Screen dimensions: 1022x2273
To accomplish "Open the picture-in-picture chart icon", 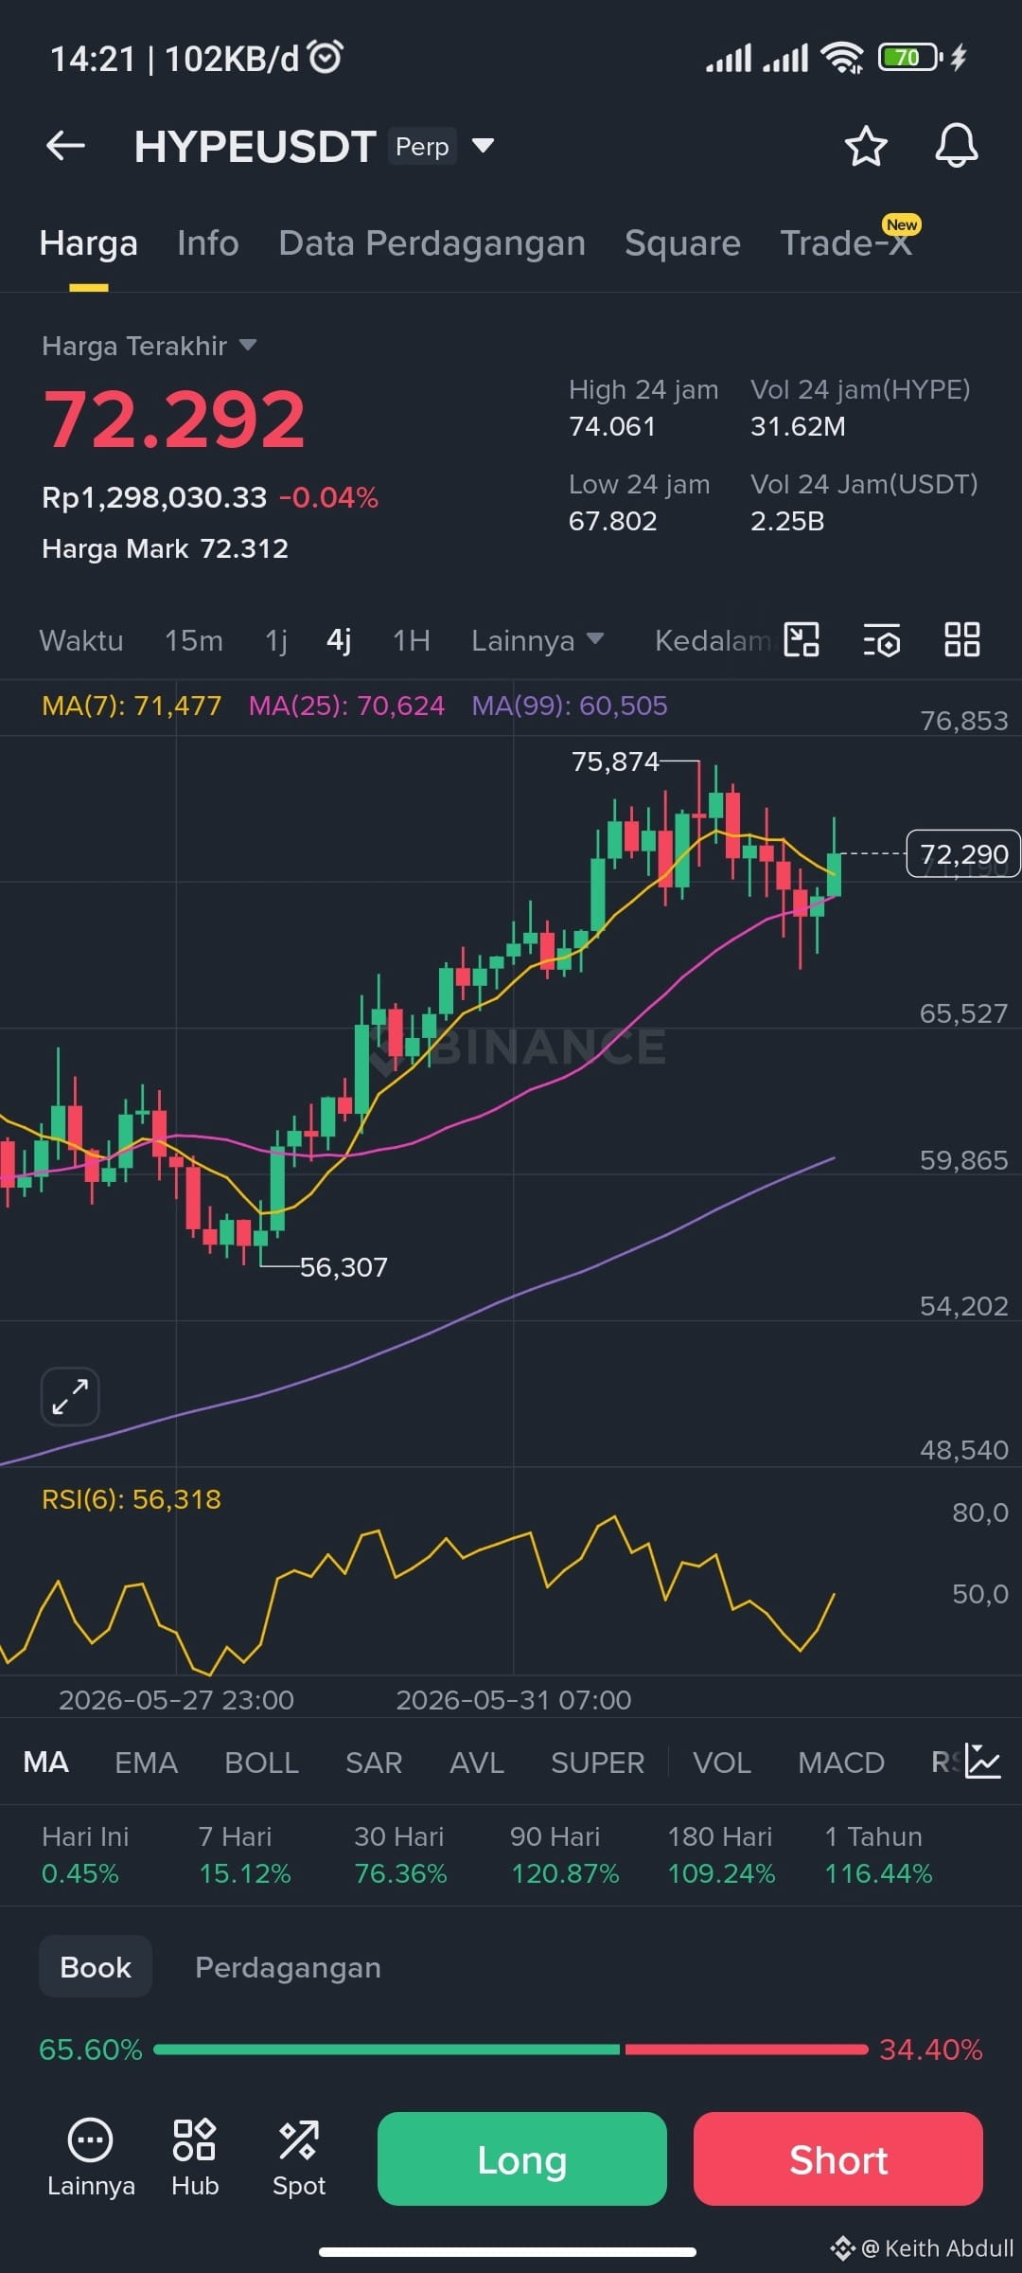I will (x=802, y=639).
